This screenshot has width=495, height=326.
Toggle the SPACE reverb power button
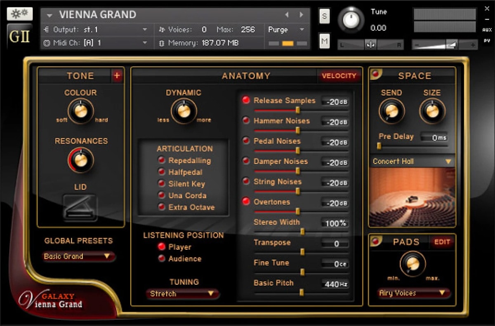[x=376, y=74]
